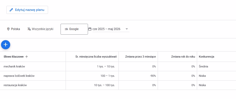Click the sort arrow next to Słowo kluczowe
The image size is (236, 99).
26,57
